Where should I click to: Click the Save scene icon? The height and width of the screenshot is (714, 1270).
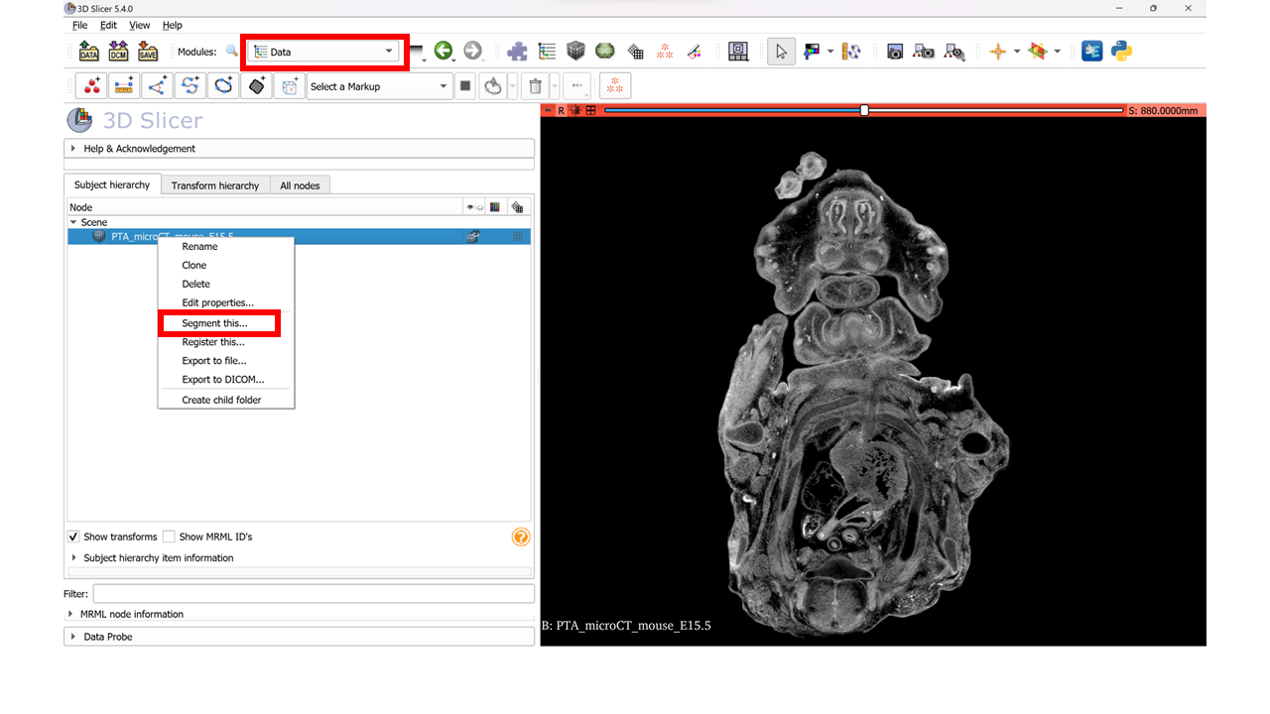(148, 52)
